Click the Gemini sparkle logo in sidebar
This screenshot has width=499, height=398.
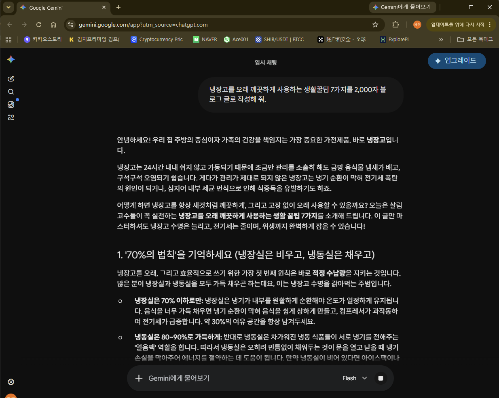[11, 59]
